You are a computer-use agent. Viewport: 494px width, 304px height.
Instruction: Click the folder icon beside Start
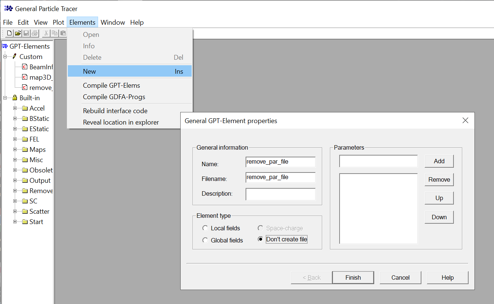coord(25,221)
